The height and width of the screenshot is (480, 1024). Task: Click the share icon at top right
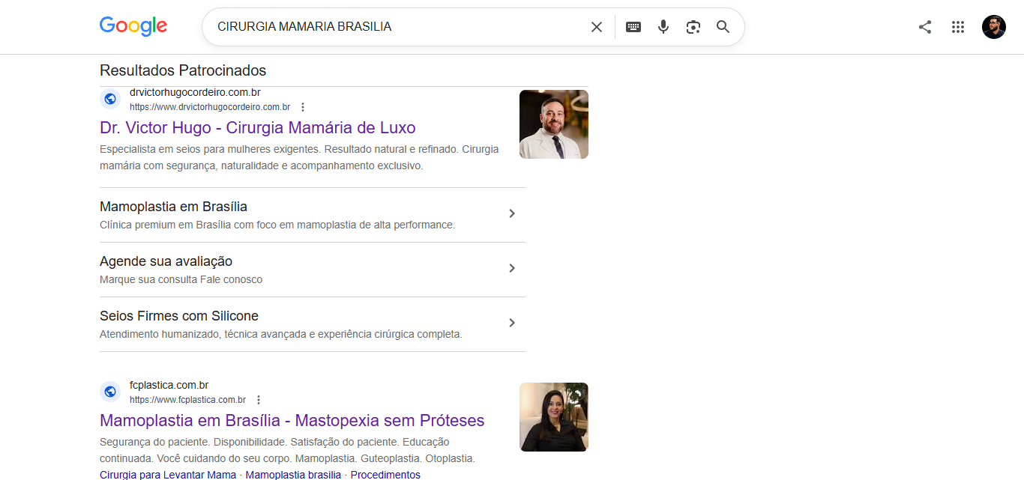925,27
